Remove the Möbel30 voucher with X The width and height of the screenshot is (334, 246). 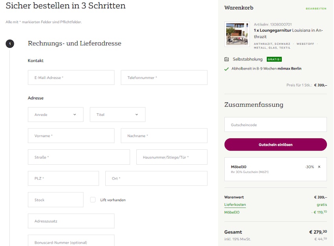tap(319, 167)
